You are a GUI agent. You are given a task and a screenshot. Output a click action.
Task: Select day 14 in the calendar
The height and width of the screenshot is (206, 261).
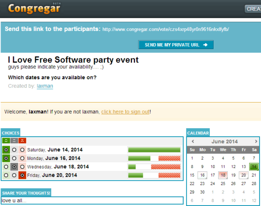click(x=254, y=167)
